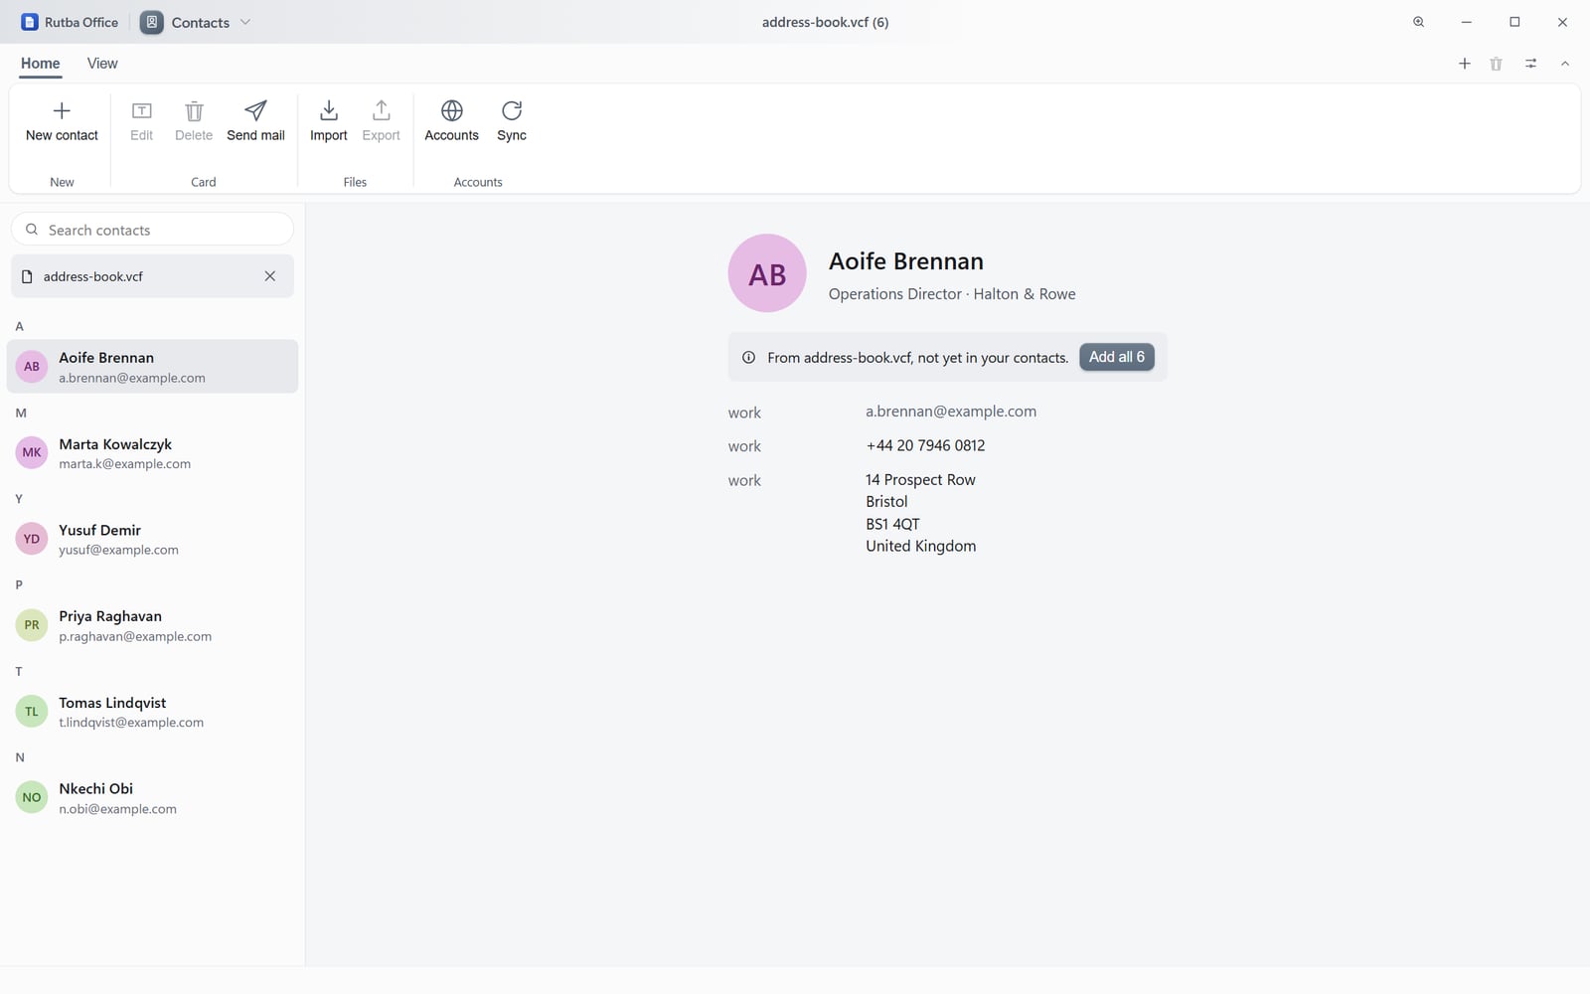Click the Delete card trash icon
Image resolution: width=1590 pixels, height=994 pixels.
(194, 110)
